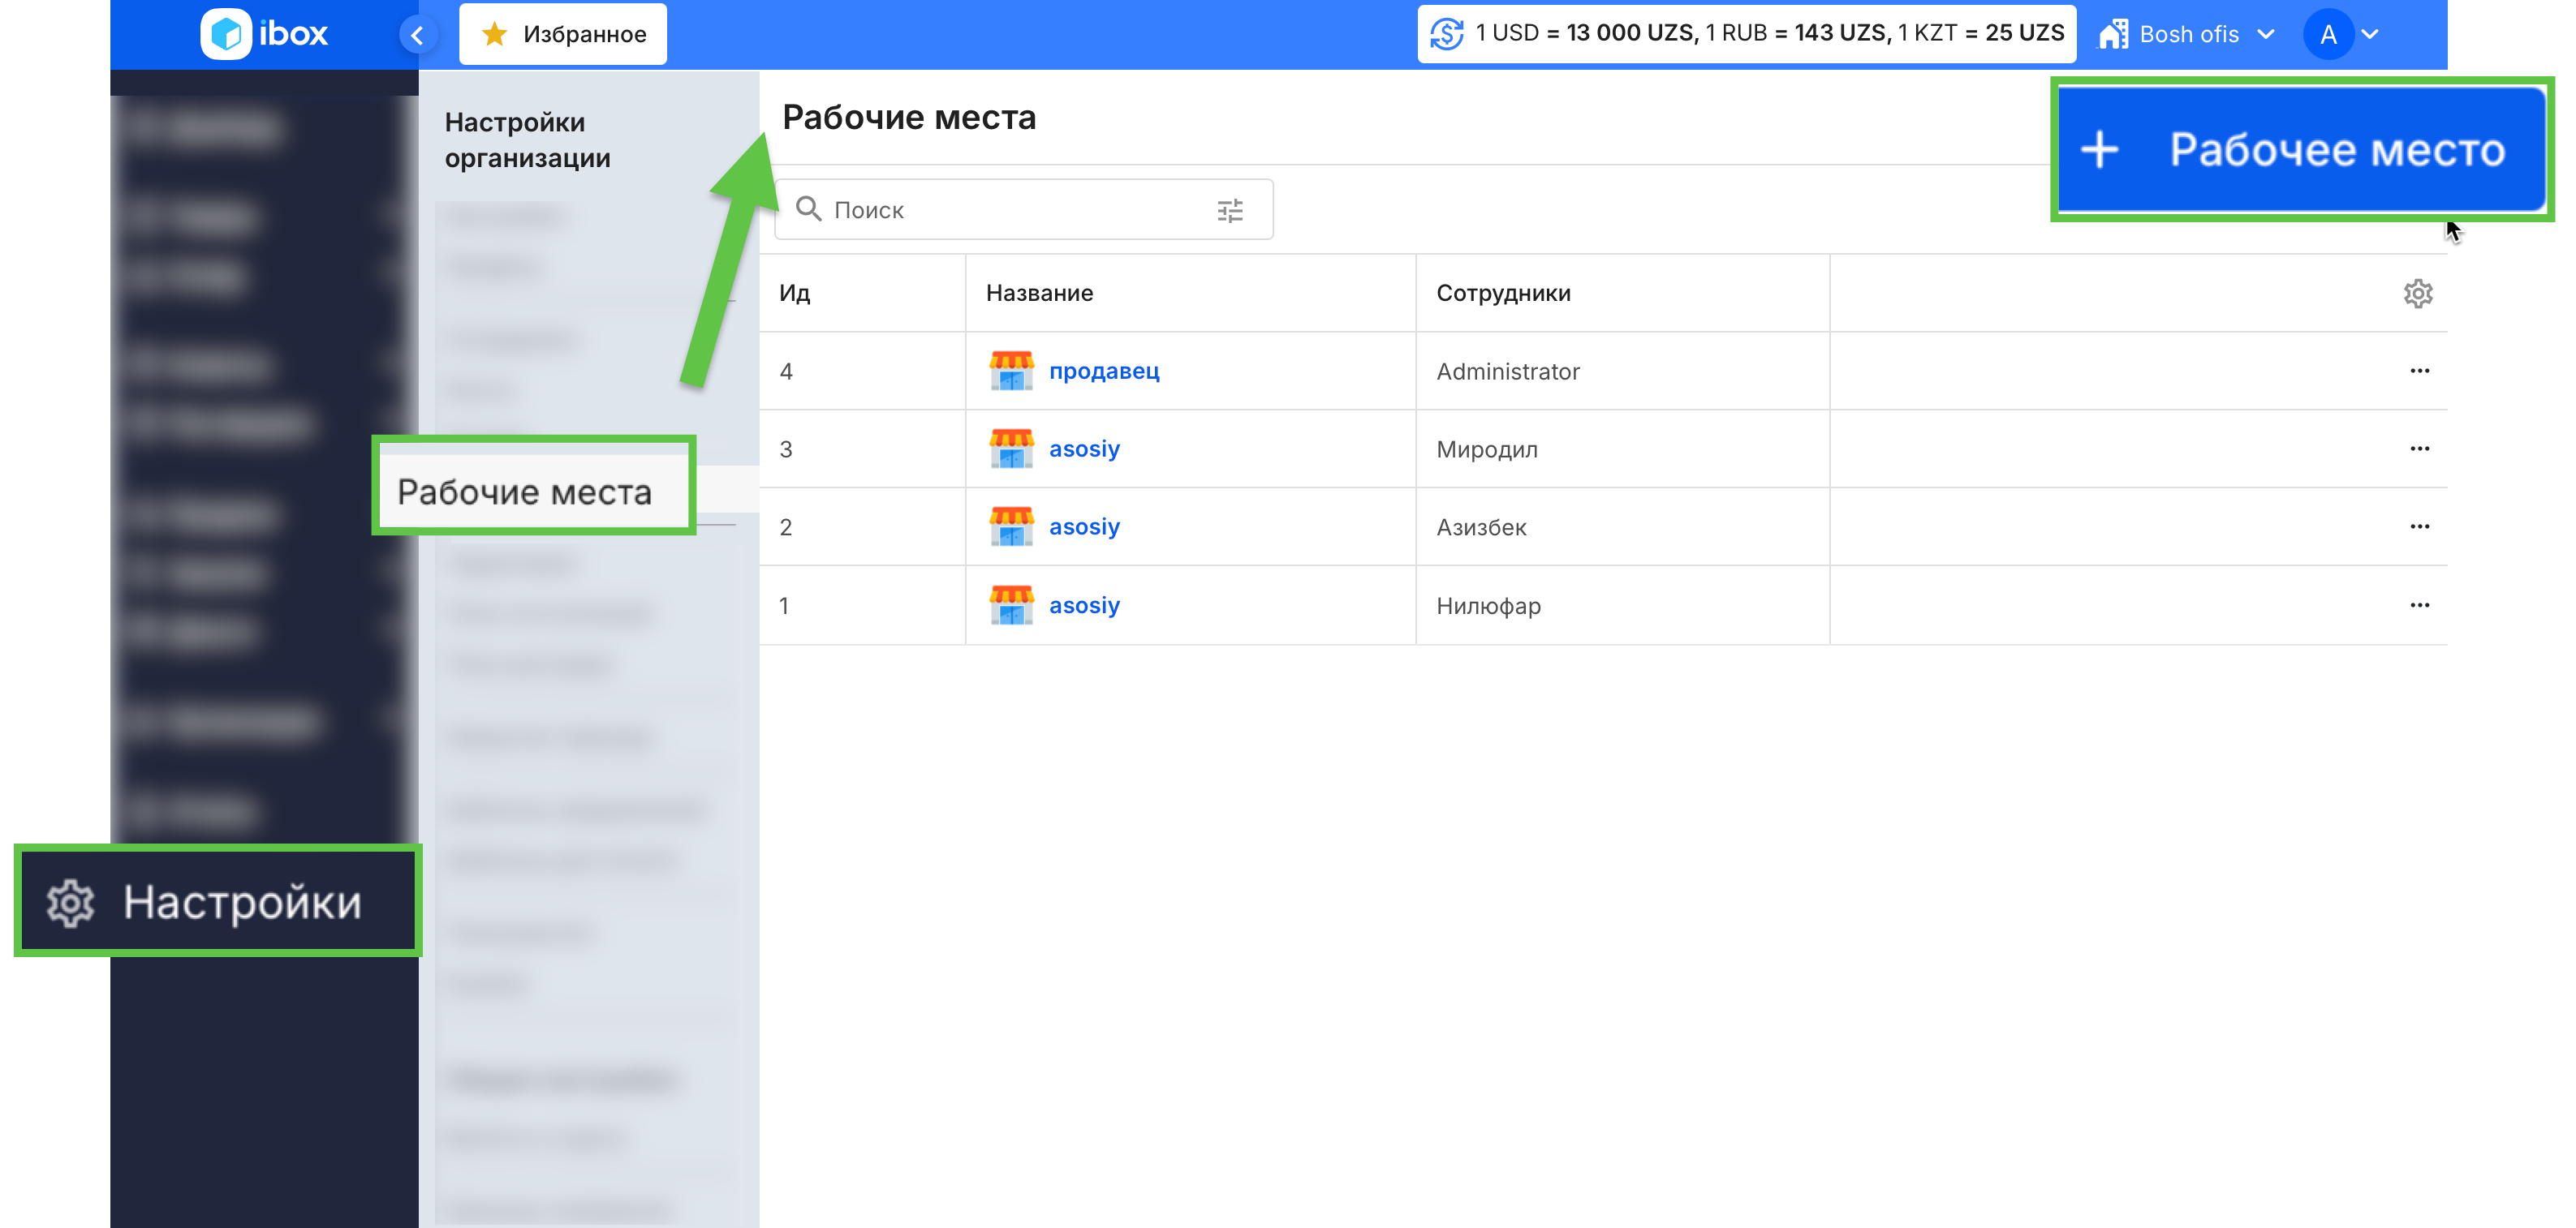
Task: Open the asosiy workplace for Нилюфар
Action: tap(1084, 606)
